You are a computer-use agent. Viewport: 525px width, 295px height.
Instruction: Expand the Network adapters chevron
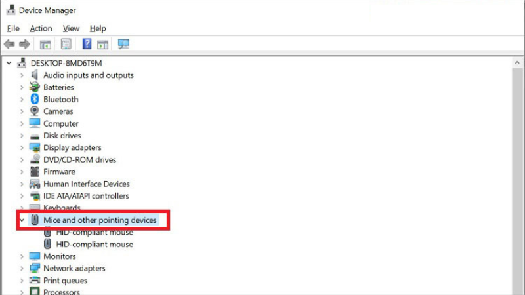pyautogui.click(x=22, y=268)
